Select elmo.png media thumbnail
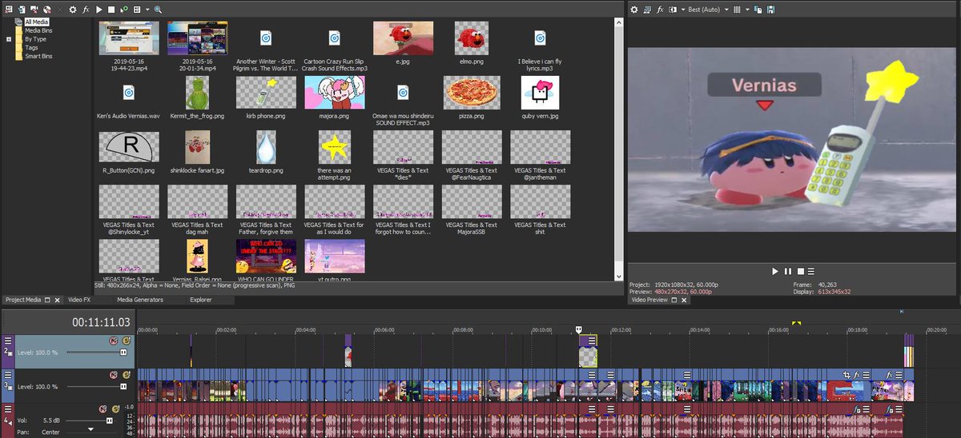This screenshot has width=961, height=438. (x=472, y=38)
